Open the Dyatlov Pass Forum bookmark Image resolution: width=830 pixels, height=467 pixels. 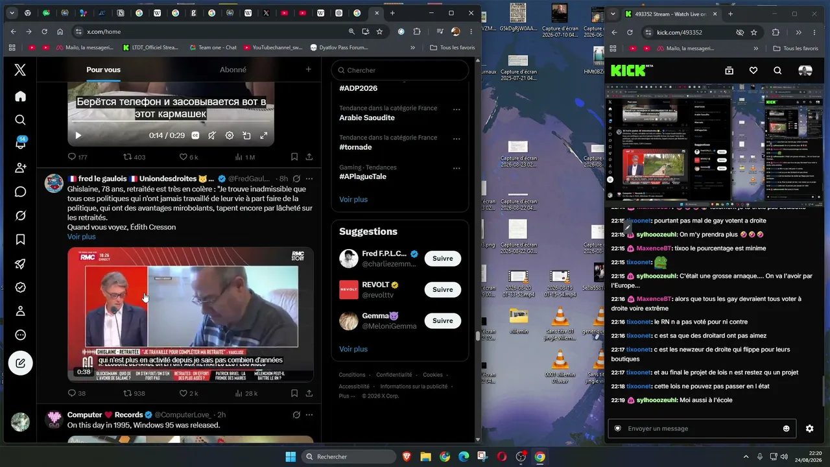(339, 47)
